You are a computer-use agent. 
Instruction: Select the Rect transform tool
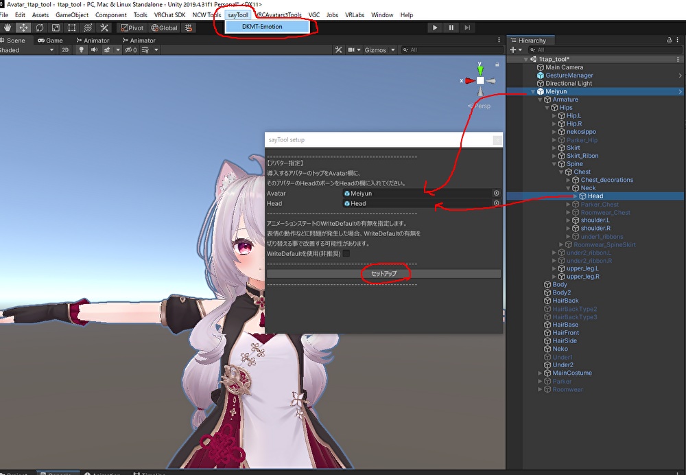[x=71, y=27]
